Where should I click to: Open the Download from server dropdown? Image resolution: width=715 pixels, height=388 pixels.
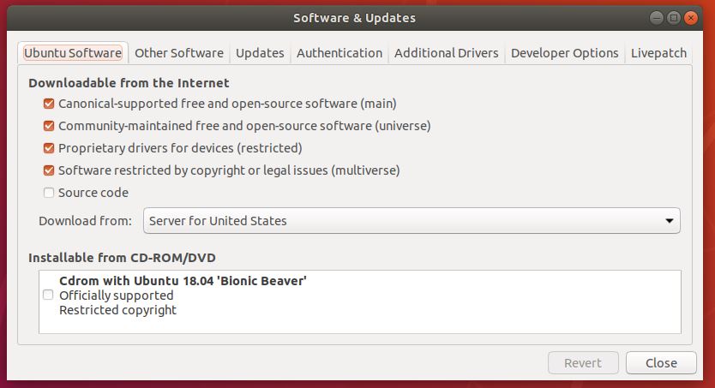412,221
